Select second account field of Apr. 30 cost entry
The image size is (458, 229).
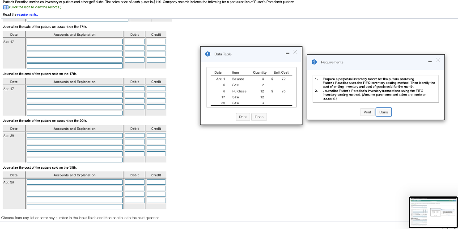click(75, 188)
